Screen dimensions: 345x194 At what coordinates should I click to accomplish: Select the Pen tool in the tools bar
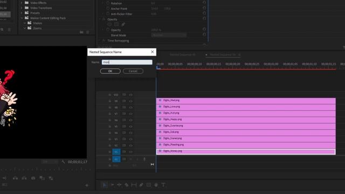coord(141,185)
